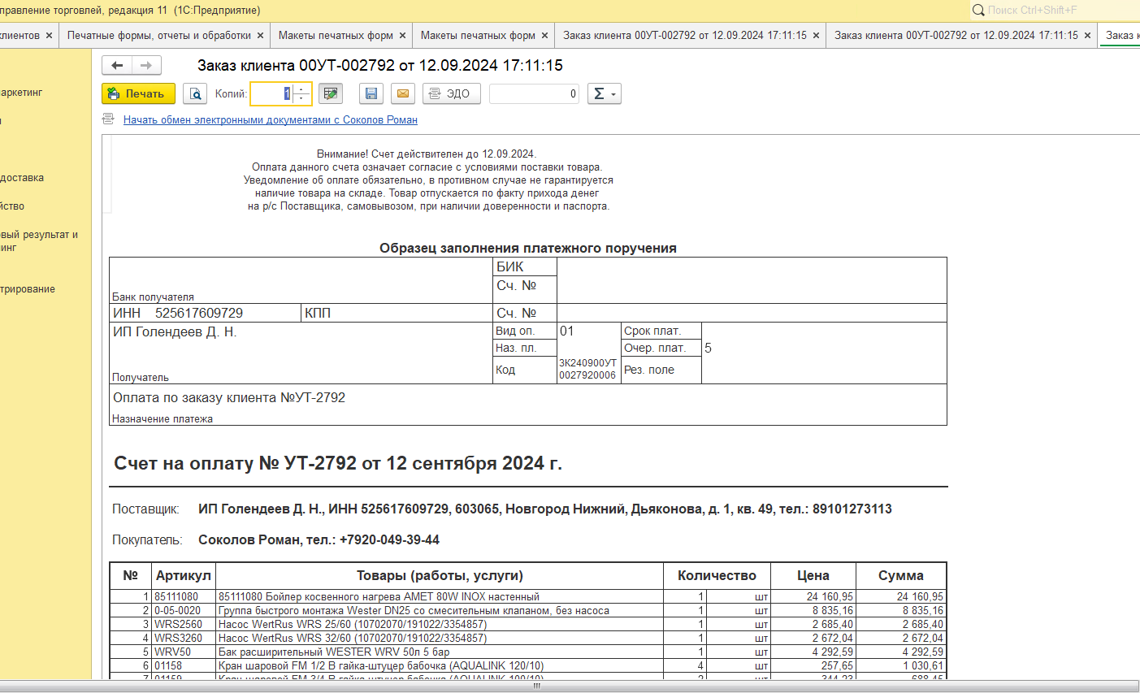The width and height of the screenshot is (1140, 693).
Task: Save document using floppy disk icon
Action: 371,94
